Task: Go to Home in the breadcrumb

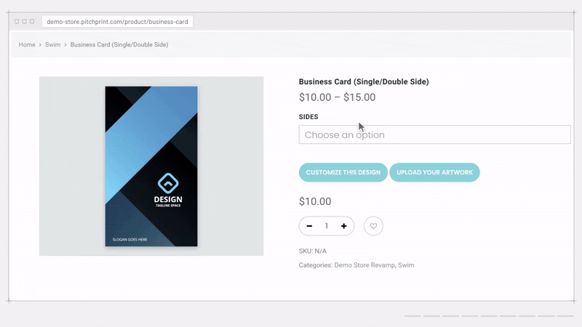Action: click(27, 44)
